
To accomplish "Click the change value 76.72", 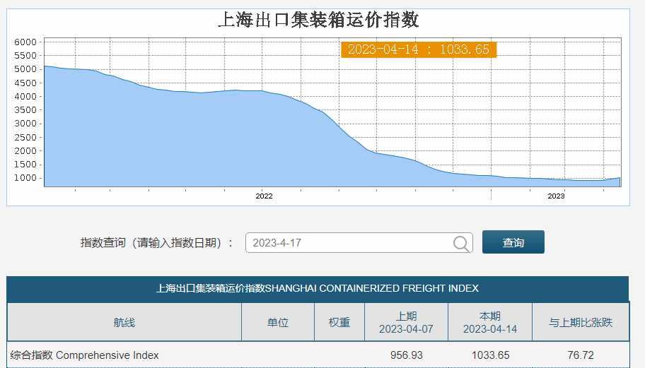I will (x=581, y=355).
